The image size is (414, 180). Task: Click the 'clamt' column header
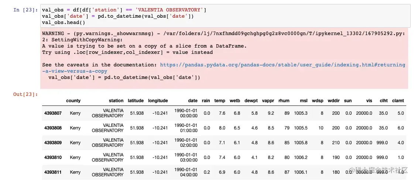pos(398,101)
